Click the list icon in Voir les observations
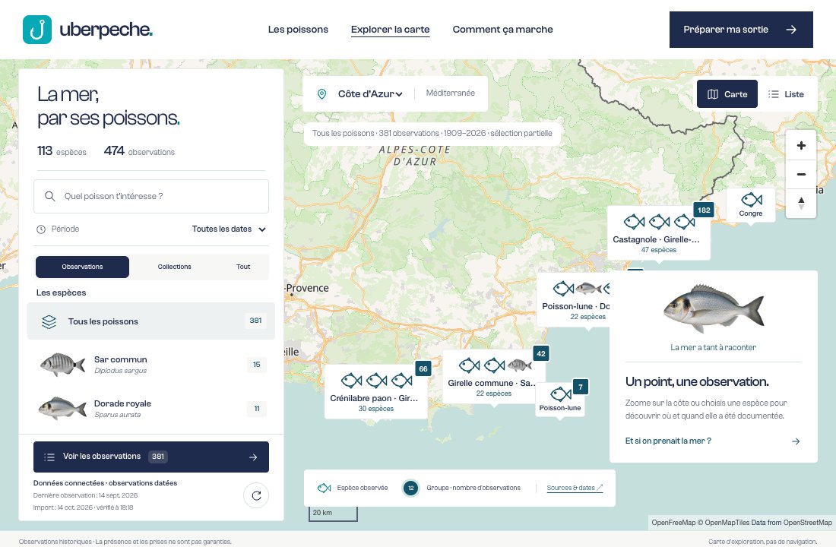 49,457
